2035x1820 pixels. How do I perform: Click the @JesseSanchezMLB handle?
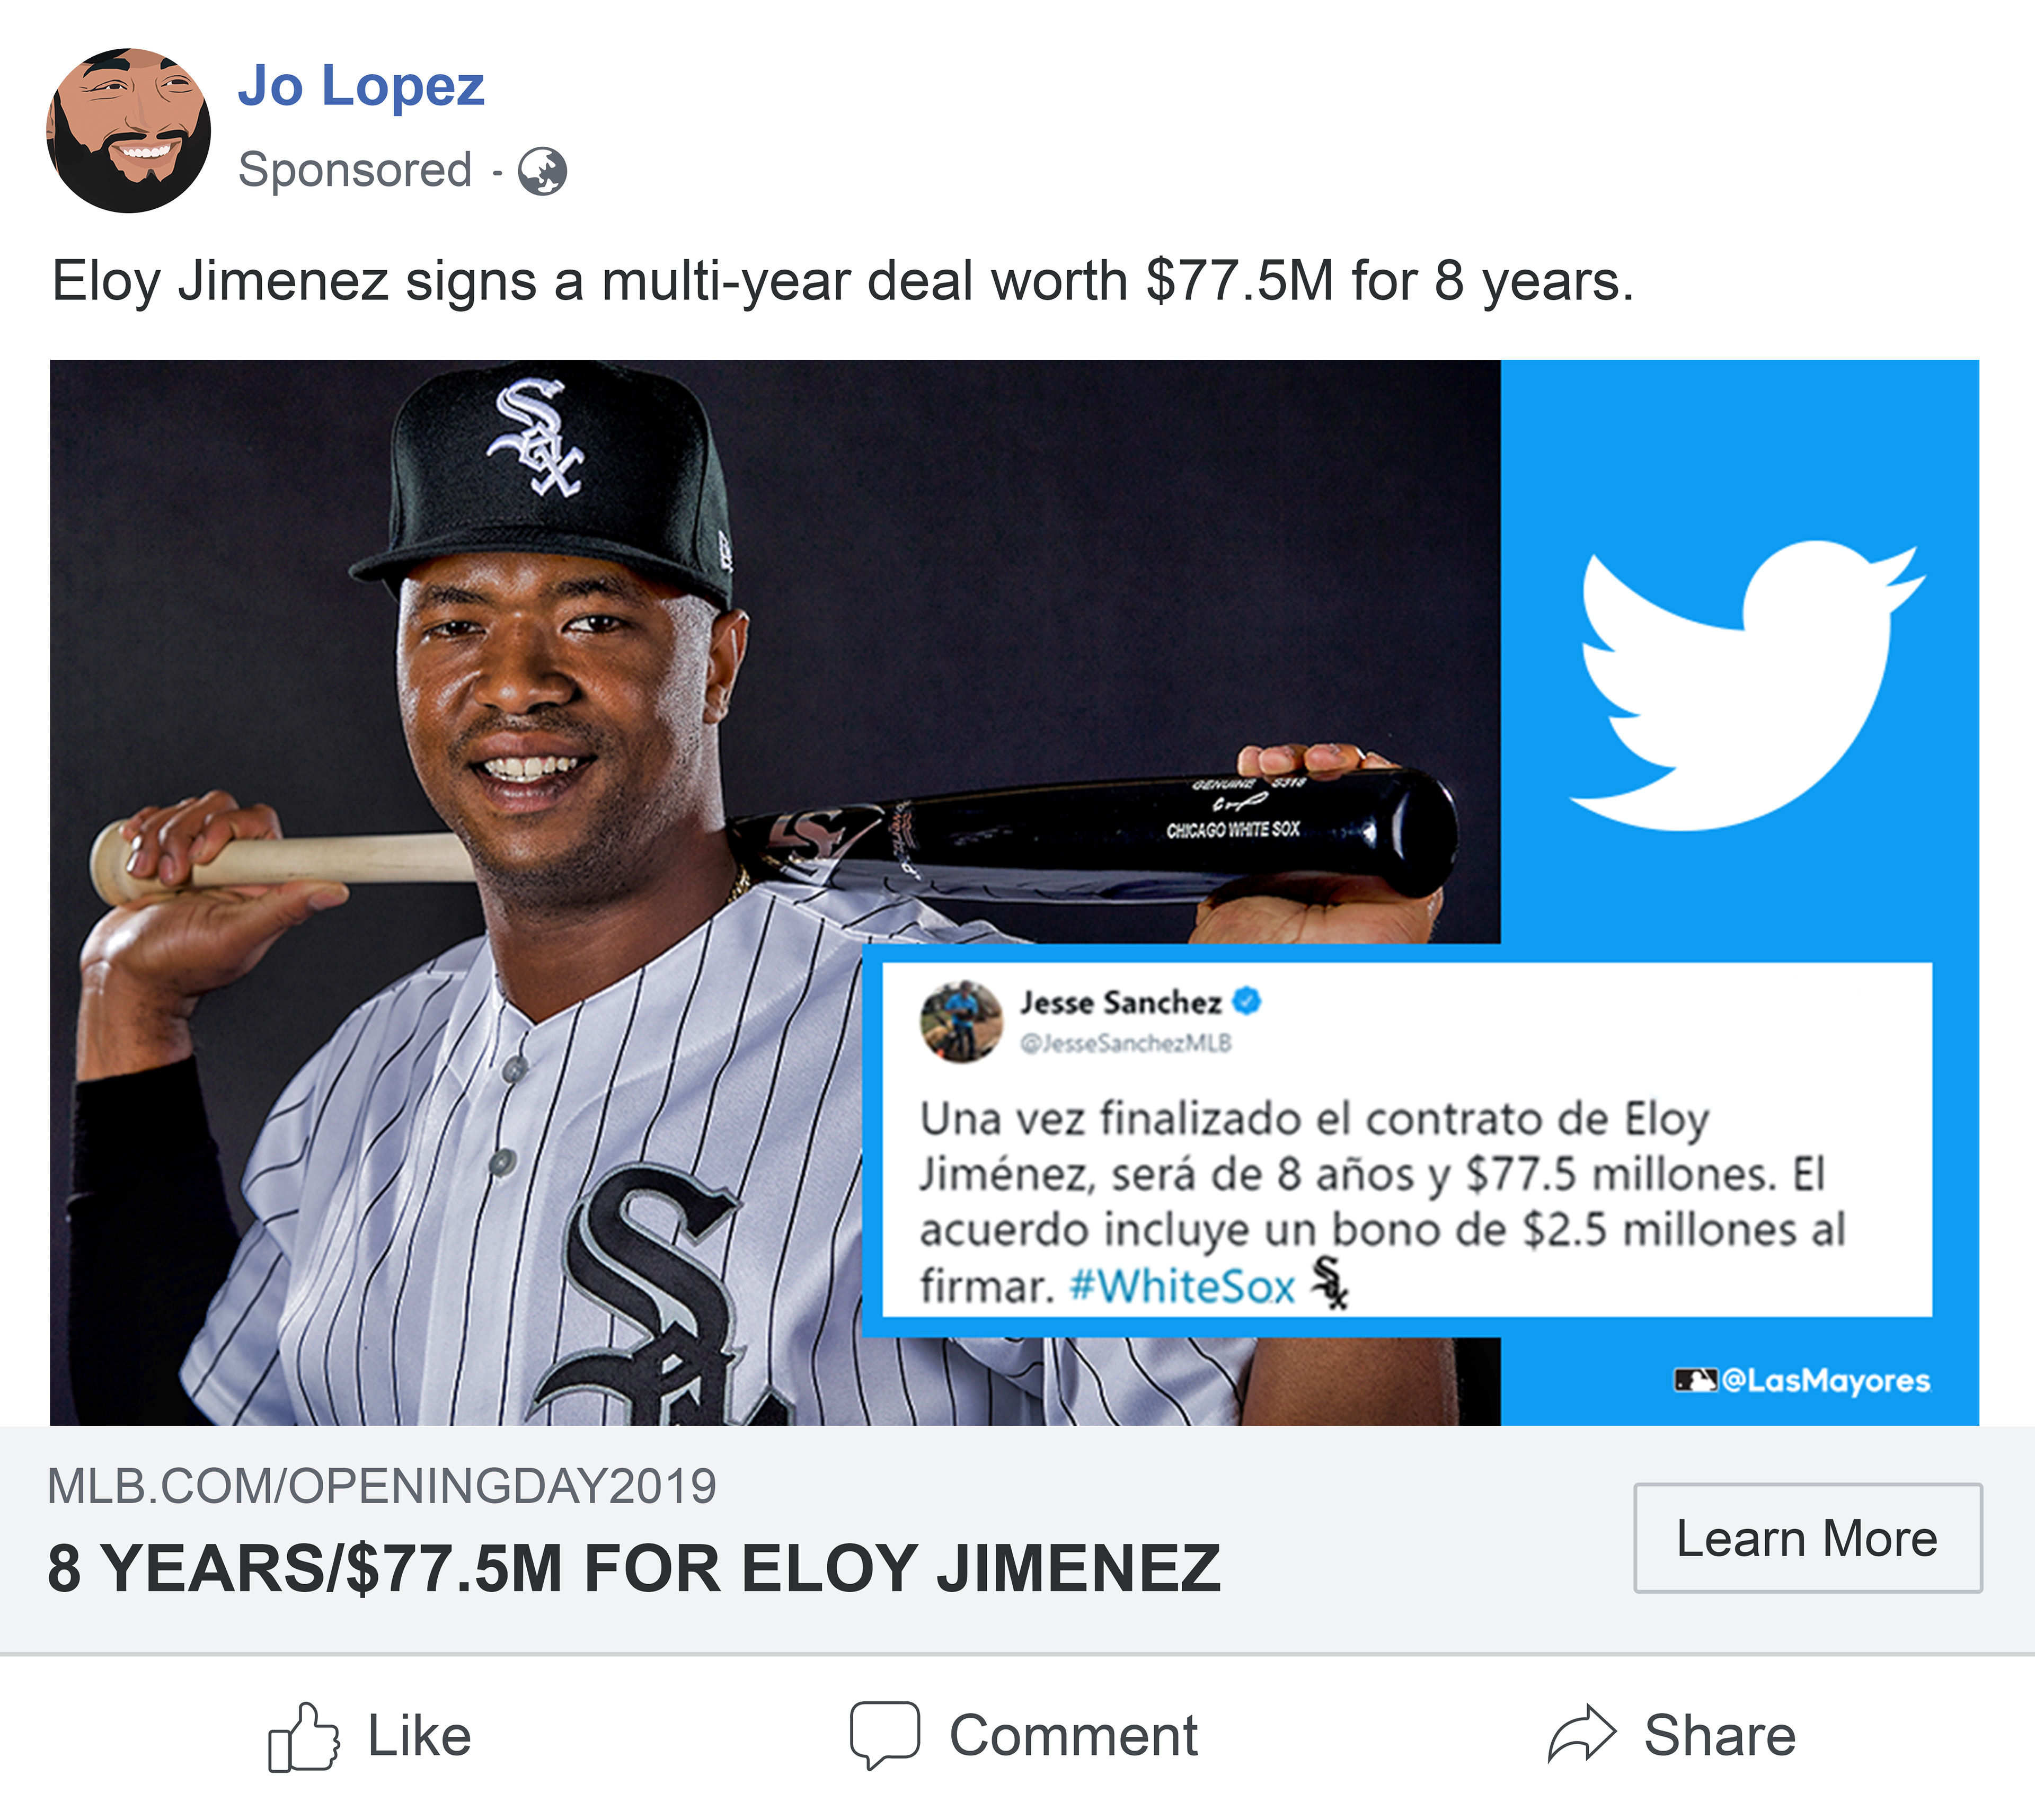pos(1125,1043)
